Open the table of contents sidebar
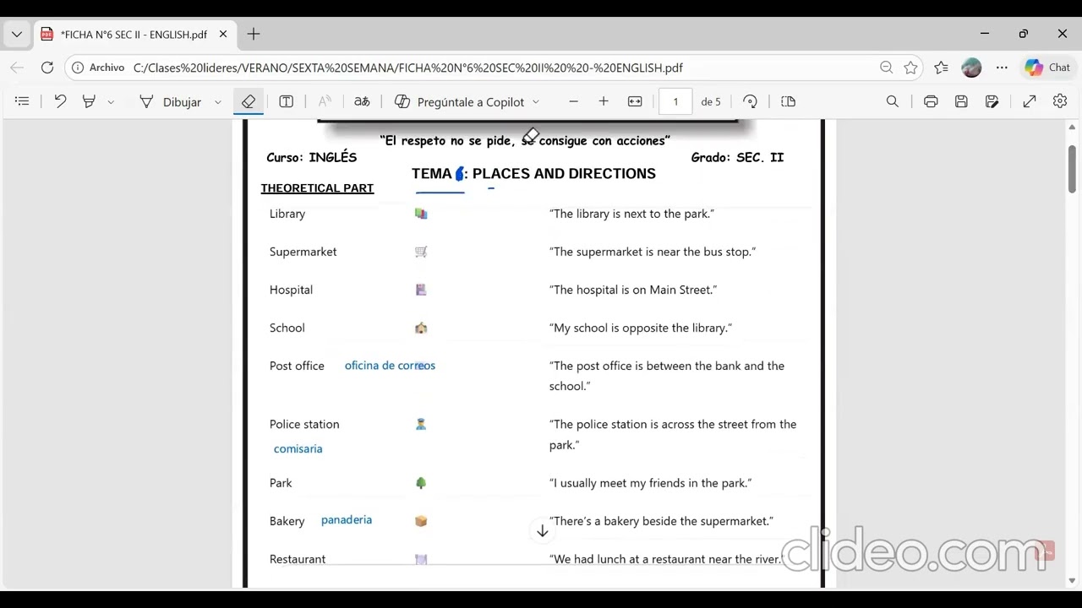 [x=22, y=101]
